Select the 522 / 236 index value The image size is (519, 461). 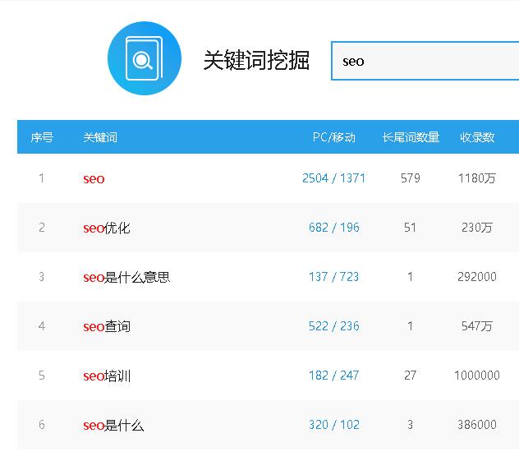(333, 326)
